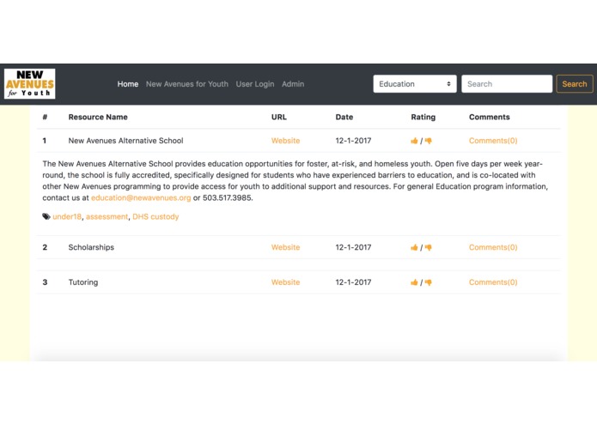This screenshot has height=424, width=597.
Task: Click the Scholarships resource name
Action: 91,247
